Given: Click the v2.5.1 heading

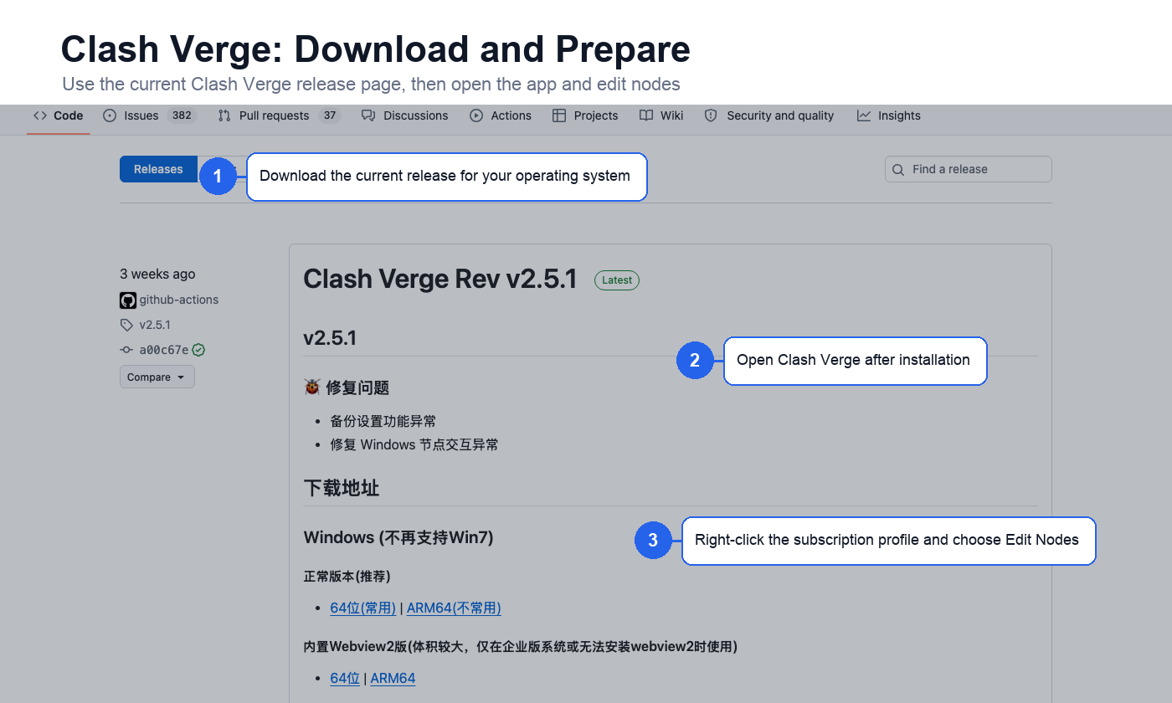Looking at the screenshot, I should click(330, 338).
